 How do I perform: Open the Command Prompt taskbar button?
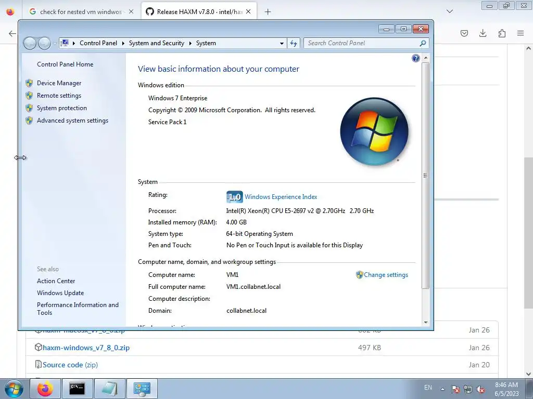pyautogui.click(x=77, y=389)
